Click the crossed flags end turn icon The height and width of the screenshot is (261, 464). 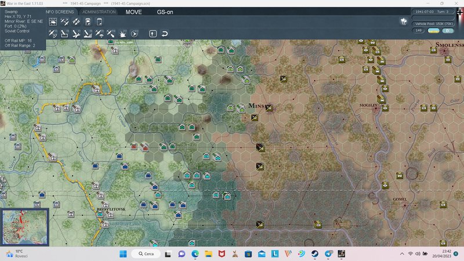click(x=404, y=21)
